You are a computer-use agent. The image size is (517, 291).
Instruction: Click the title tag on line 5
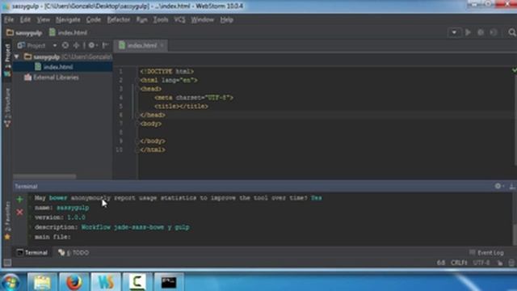(181, 106)
